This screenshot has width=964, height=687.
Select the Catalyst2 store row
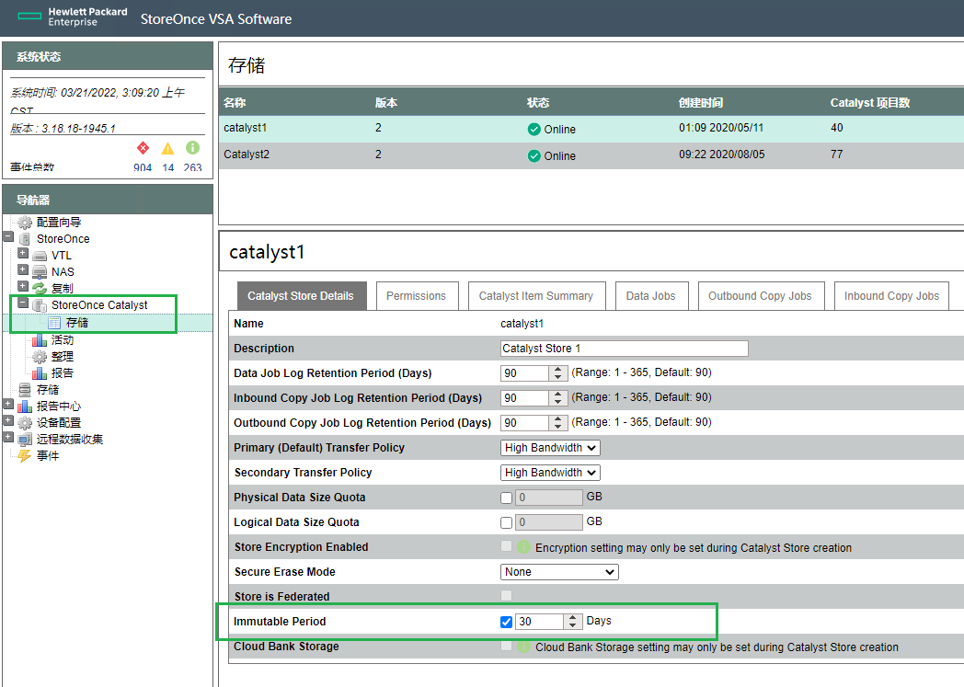[591, 155]
